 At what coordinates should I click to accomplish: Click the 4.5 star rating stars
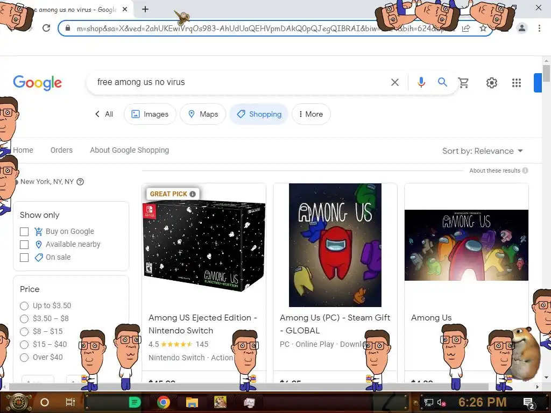pos(176,344)
